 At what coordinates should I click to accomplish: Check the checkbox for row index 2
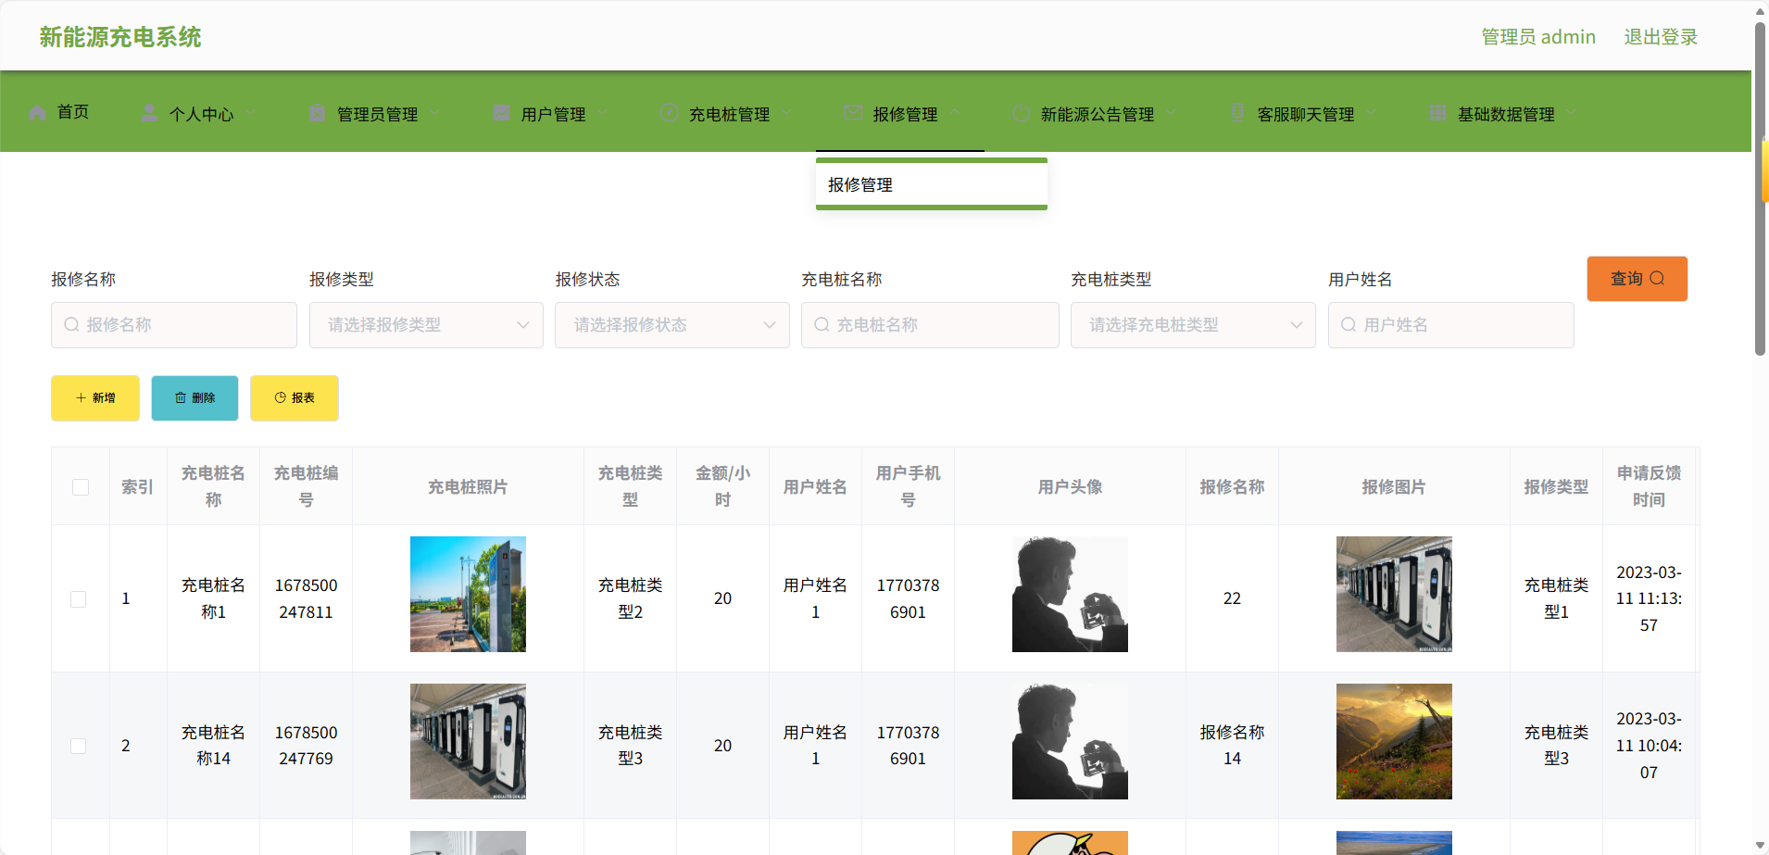pos(79,747)
